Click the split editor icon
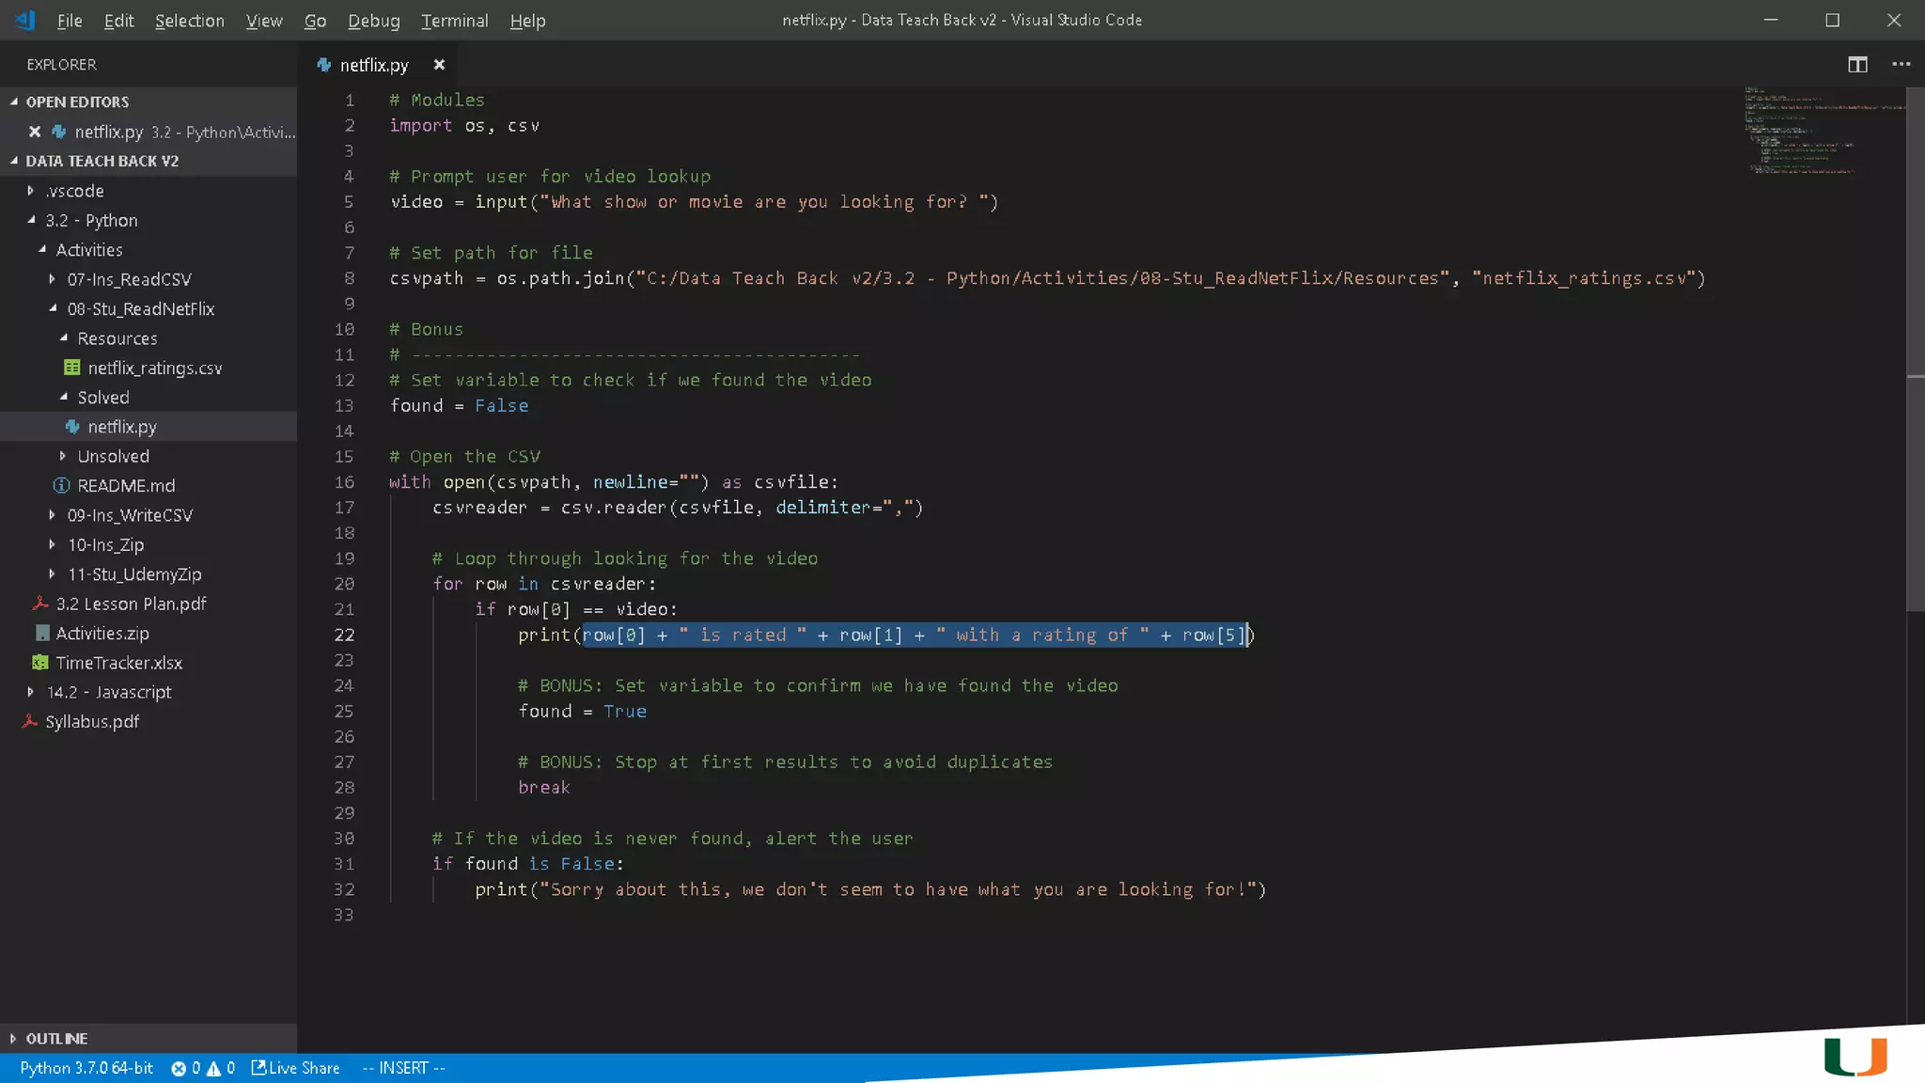 tap(1857, 64)
